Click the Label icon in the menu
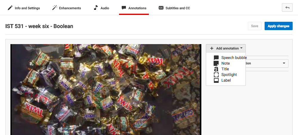This screenshot has height=135, width=298. pos(216,80)
